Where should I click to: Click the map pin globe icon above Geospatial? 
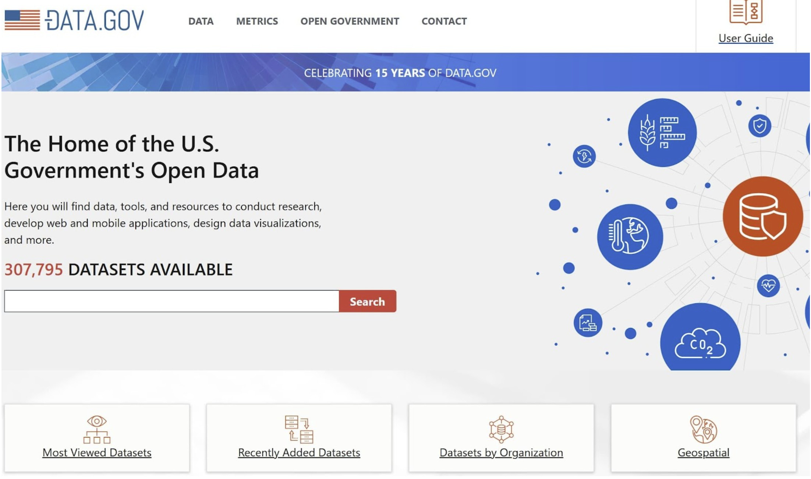point(703,429)
